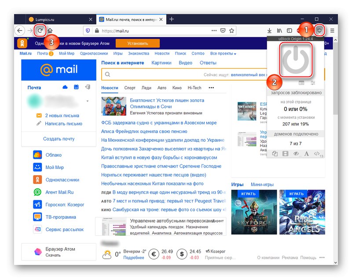Open footer ellipsis more links
The image size is (352, 279).
[x=322, y=257]
